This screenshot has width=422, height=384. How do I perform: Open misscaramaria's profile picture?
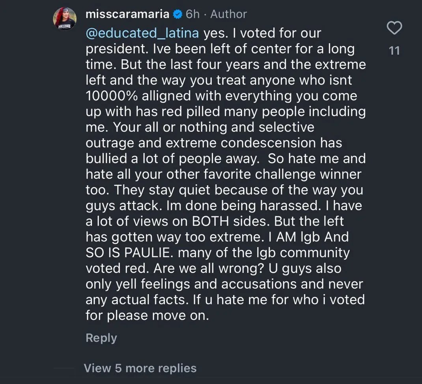coord(64,19)
